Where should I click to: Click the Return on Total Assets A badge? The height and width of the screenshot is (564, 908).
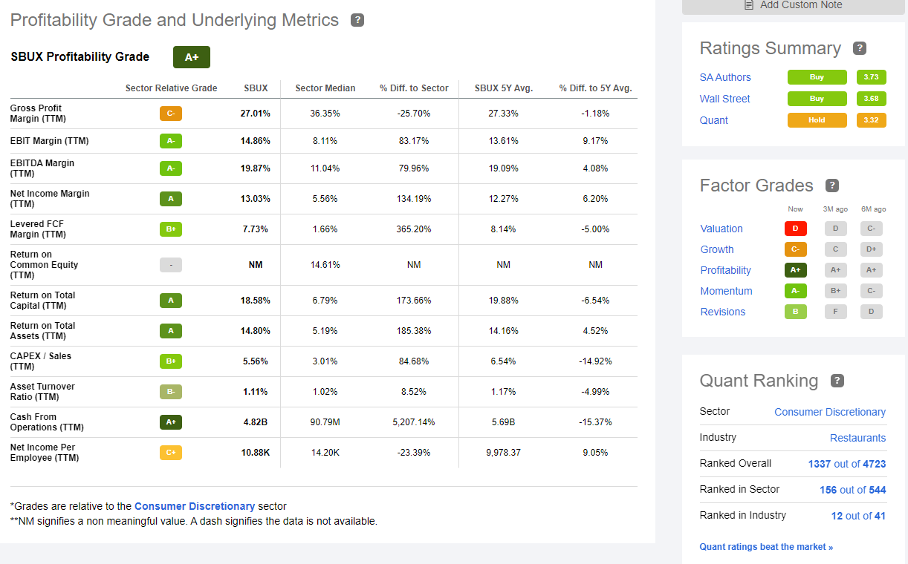point(171,331)
